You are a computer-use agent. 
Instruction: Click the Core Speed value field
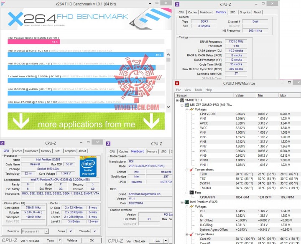(x=33, y=208)
